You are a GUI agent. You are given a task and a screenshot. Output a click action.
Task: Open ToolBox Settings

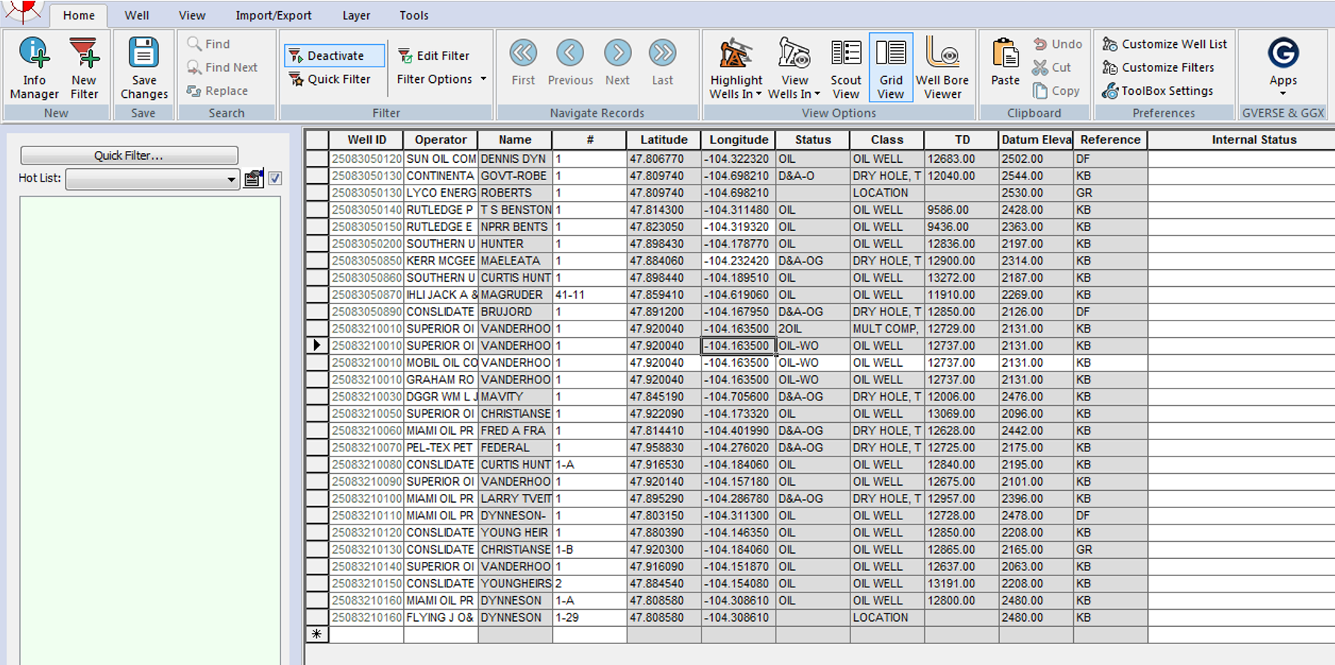pyautogui.click(x=1157, y=90)
